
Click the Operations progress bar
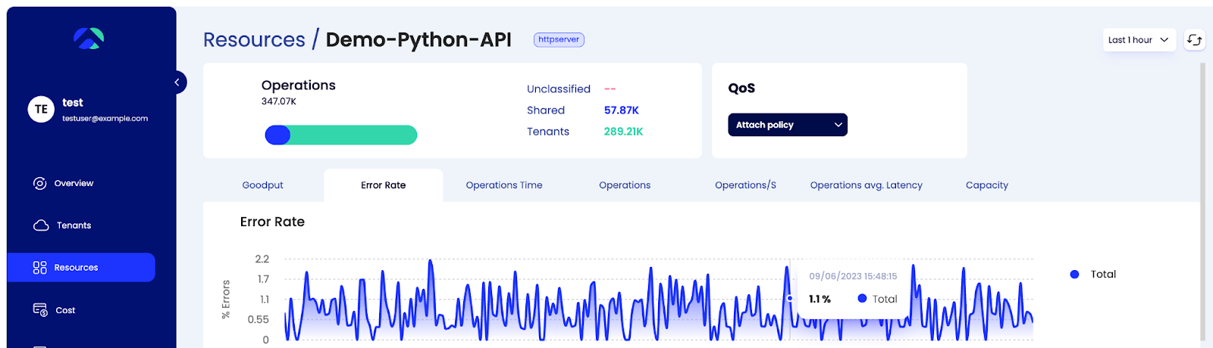click(x=341, y=135)
